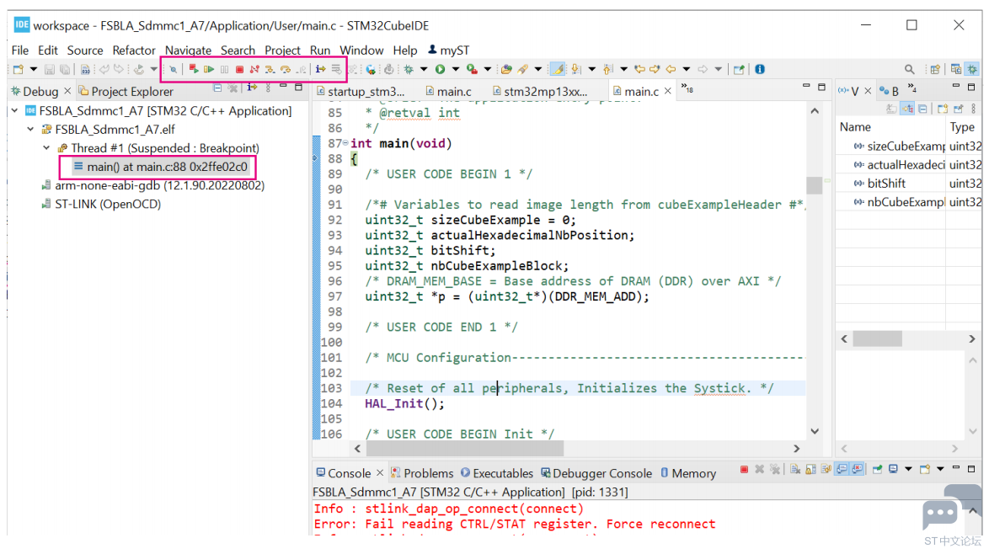Click Clear Console icon
This screenshot has height=554, width=989.
pos(794,470)
